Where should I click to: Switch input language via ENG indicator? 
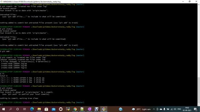[179, 109]
